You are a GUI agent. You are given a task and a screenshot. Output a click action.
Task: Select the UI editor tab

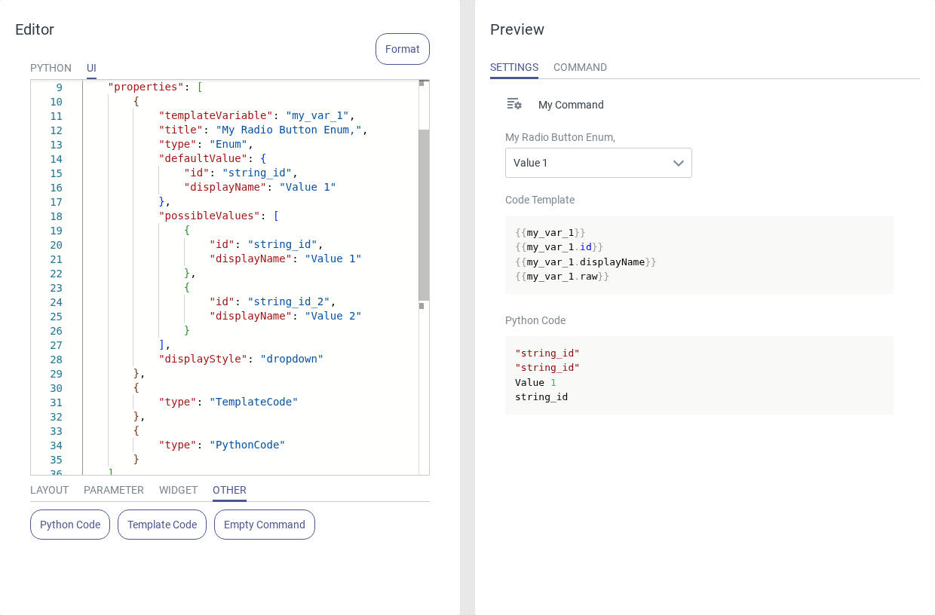(91, 68)
